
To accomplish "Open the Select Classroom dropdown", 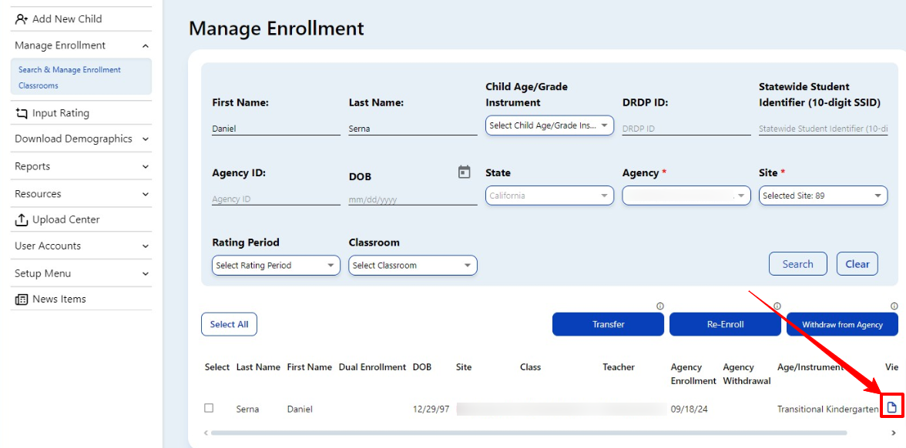I will coord(413,266).
